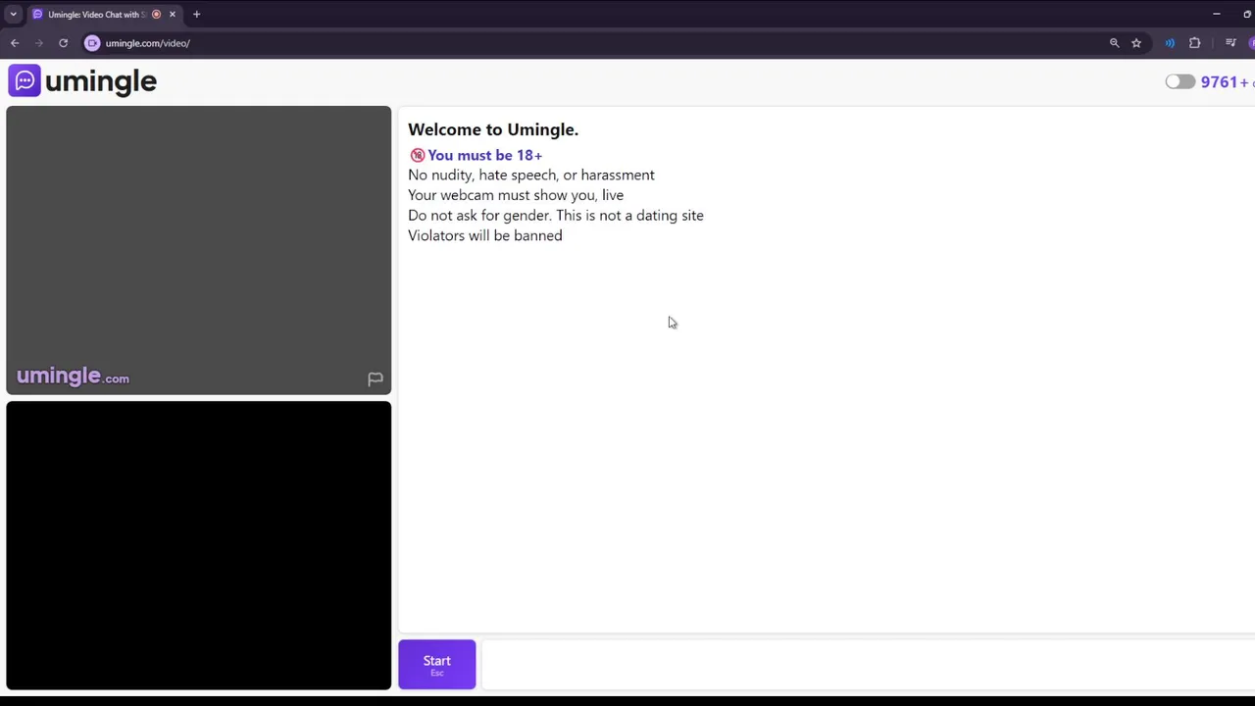
Task: Toggle the switch next to 9761+ counter
Action: click(x=1180, y=81)
